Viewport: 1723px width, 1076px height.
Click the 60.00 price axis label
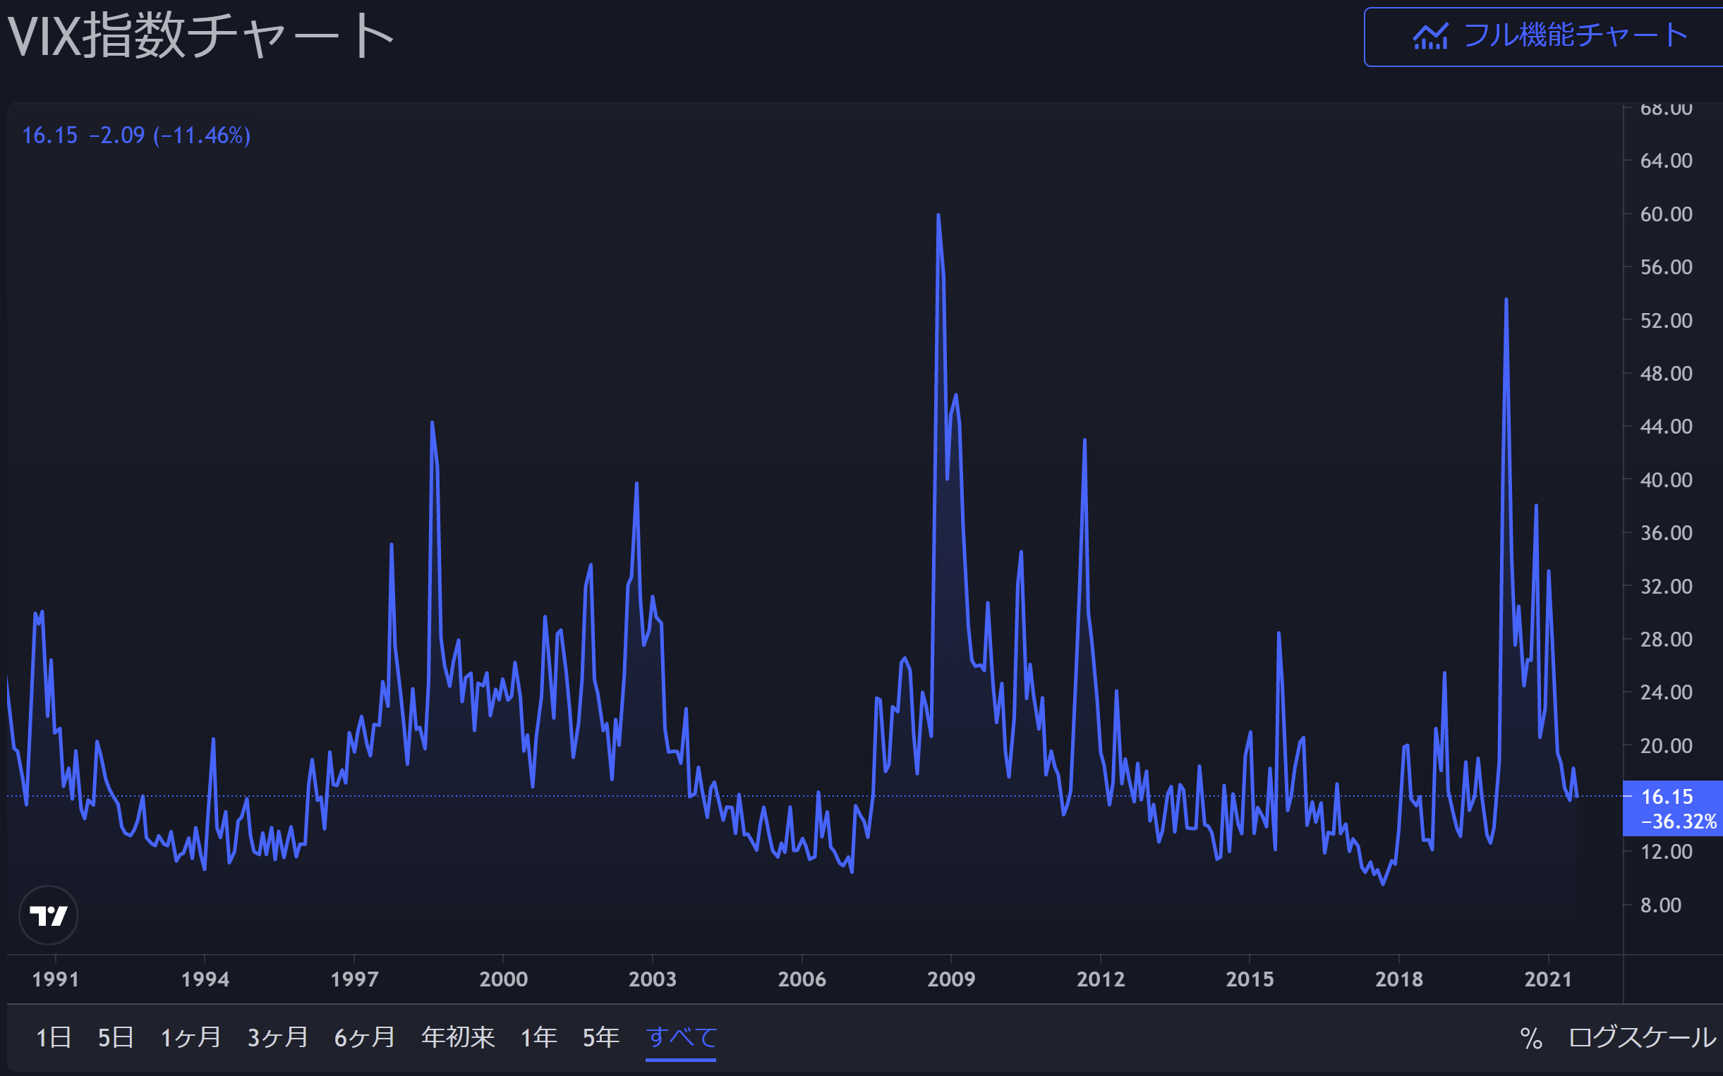coord(1666,214)
